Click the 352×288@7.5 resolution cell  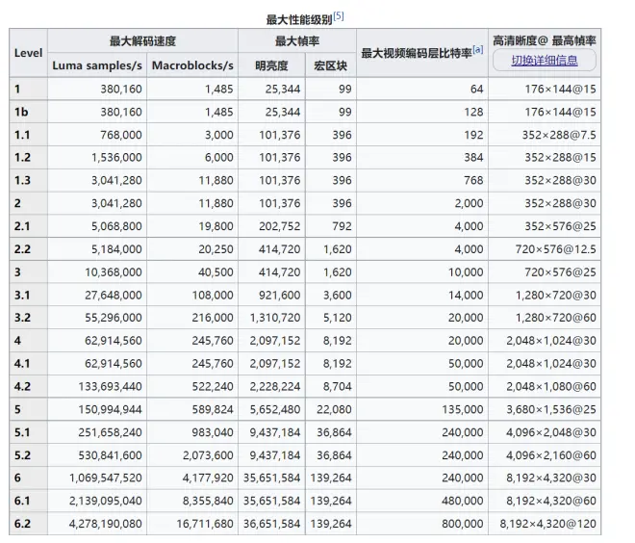point(545,135)
